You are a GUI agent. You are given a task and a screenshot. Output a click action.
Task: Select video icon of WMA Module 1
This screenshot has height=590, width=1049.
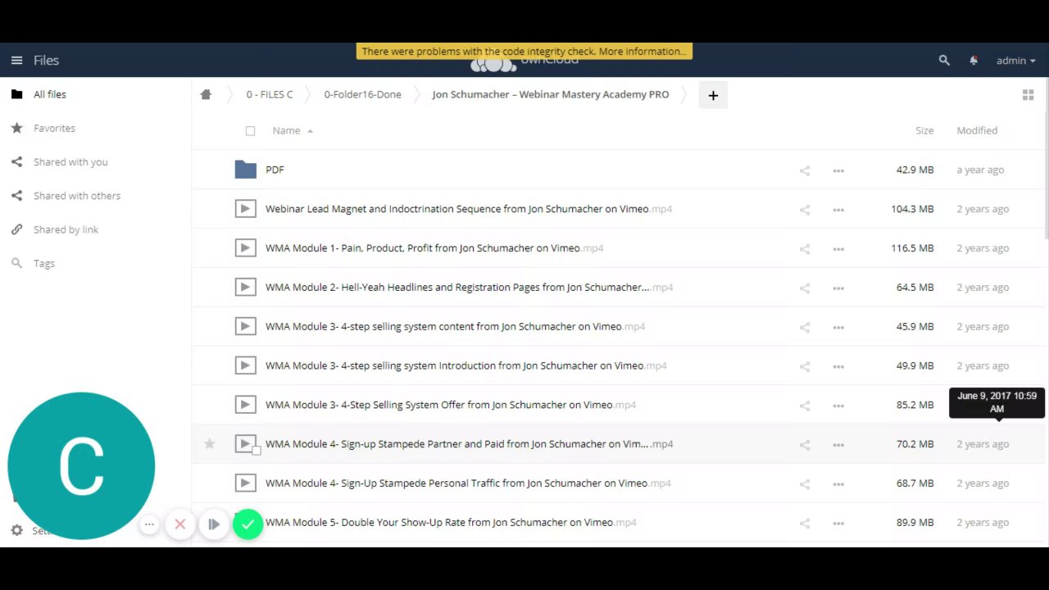(x=245, y=248)
